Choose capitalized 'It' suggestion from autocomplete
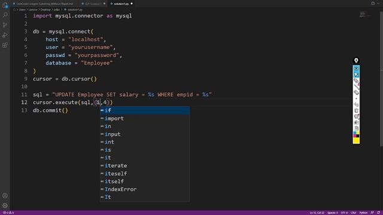 tap(145, 197)
